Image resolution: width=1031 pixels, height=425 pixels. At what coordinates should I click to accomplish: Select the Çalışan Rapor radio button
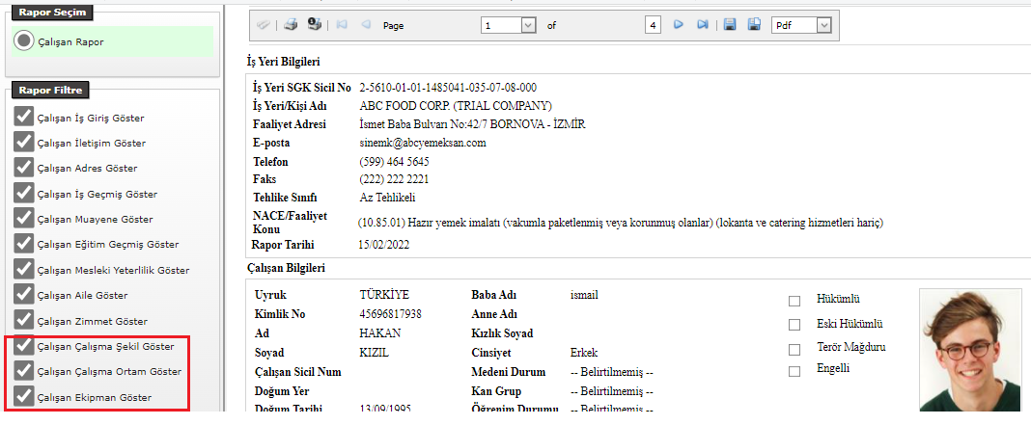pos(24,41)
